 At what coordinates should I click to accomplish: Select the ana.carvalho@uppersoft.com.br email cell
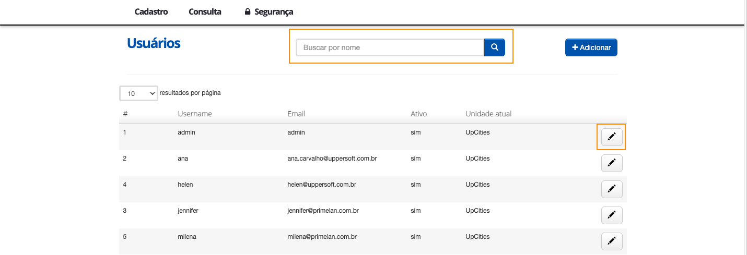(x=332, y=159)
